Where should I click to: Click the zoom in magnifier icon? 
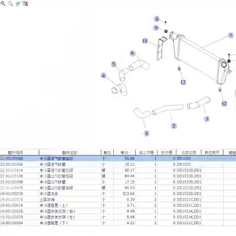point(3,4)
